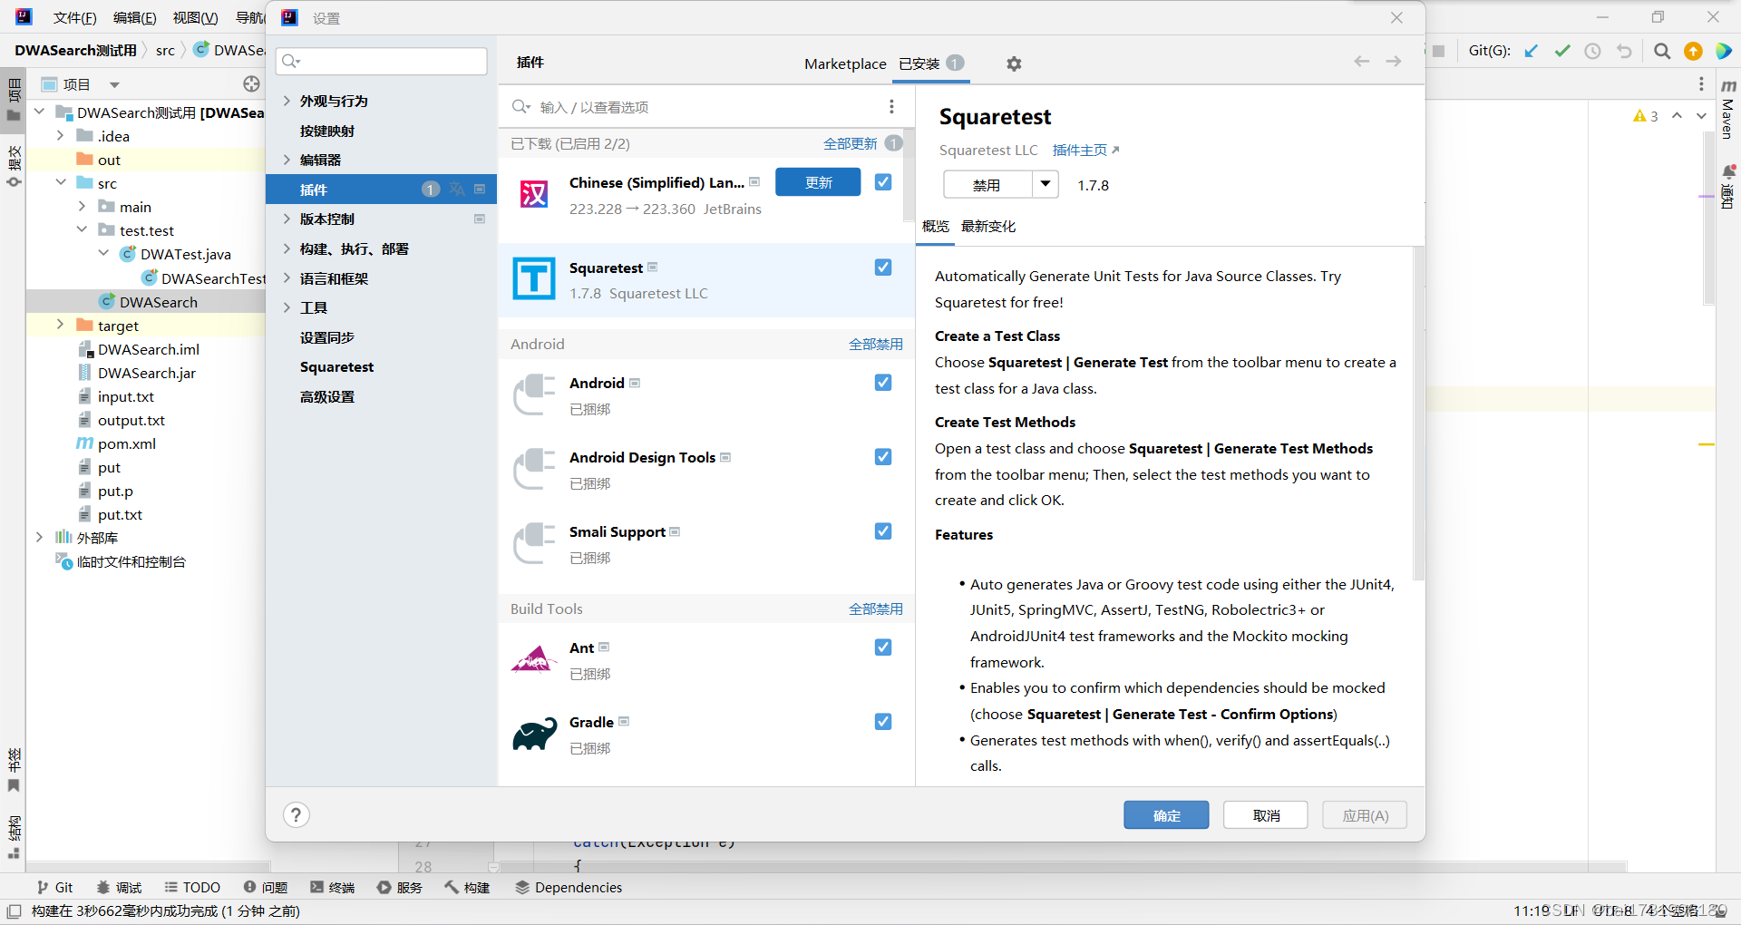Viewport: 1741px width, 925px height.
Task: Open the Services tool window
Action: (400, 887)
